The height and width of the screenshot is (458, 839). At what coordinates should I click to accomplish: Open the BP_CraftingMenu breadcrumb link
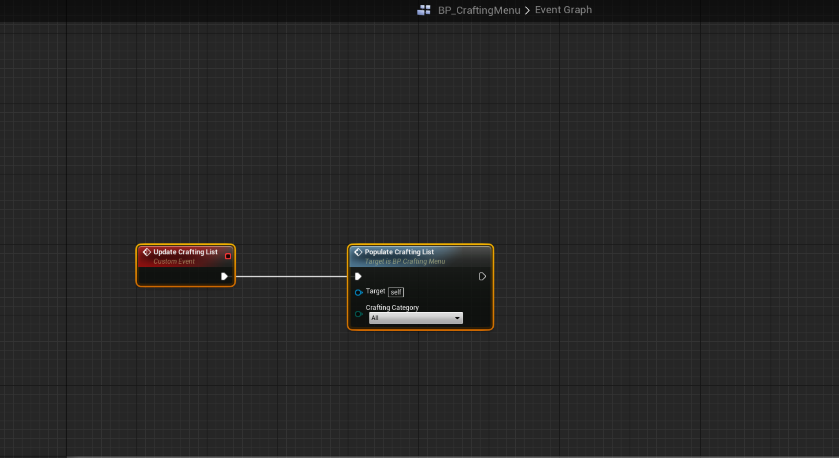pyautogui.click(x=479, y=10)
